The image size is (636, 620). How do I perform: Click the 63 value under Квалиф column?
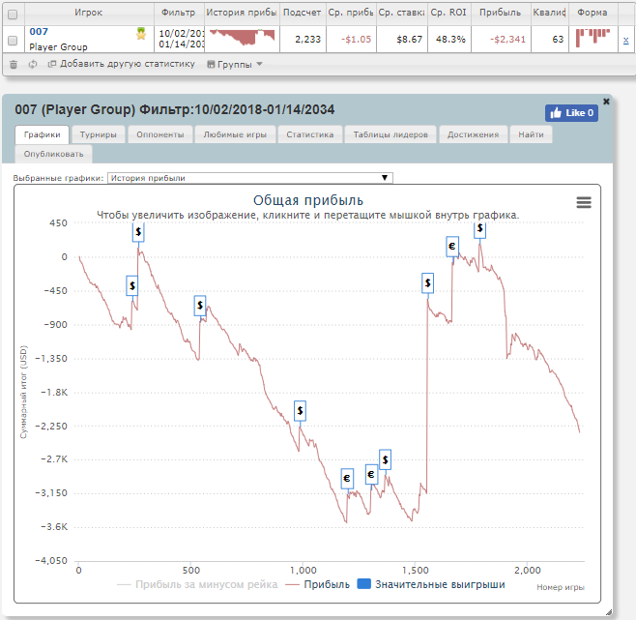coord(558,40)
